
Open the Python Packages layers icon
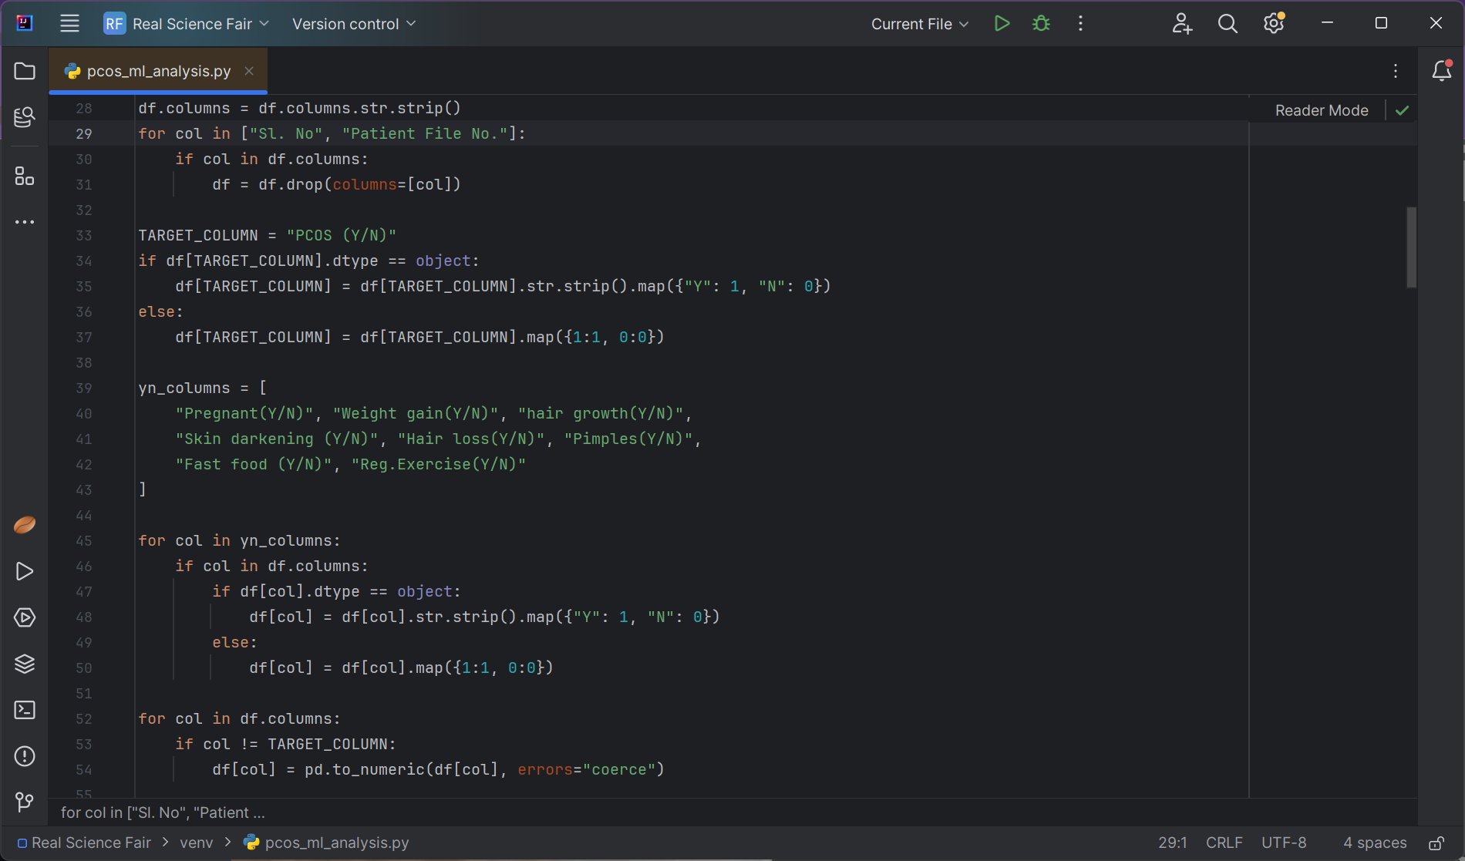click(x=25, y=664)
